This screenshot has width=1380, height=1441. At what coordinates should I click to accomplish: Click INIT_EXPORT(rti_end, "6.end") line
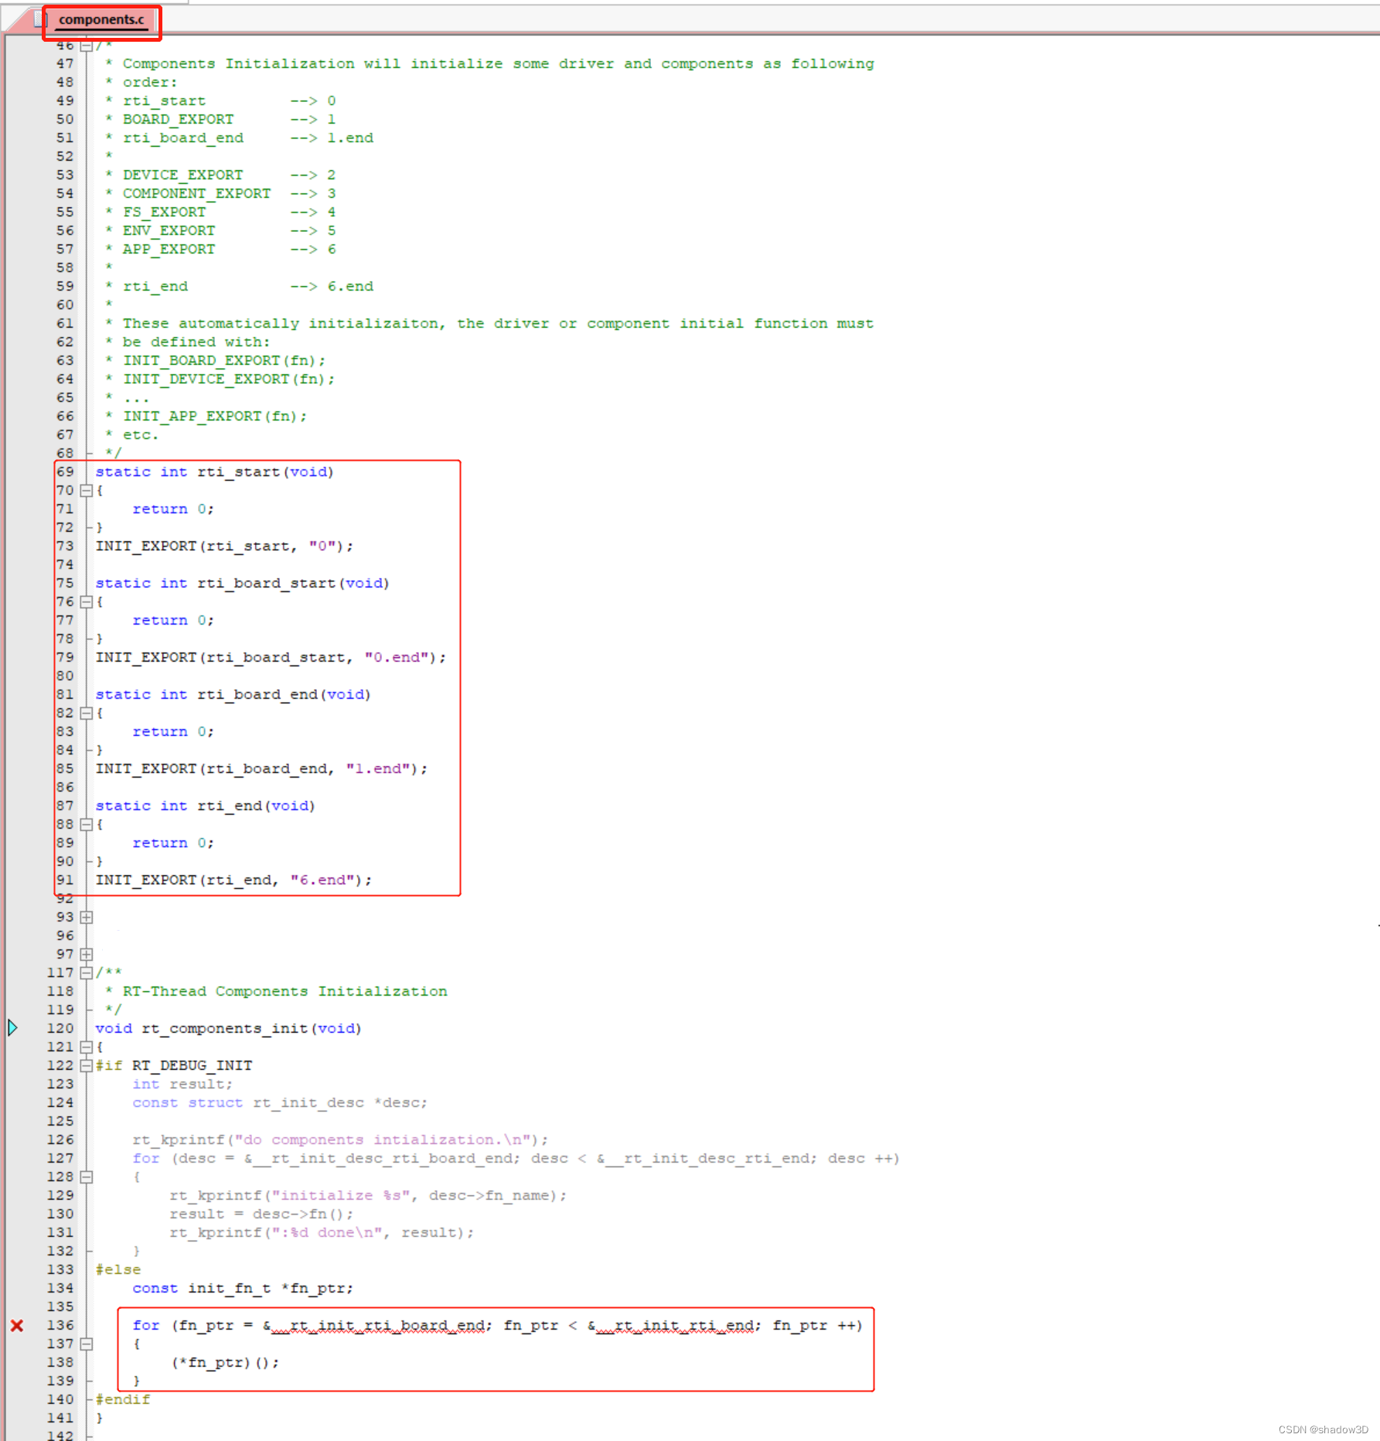pyautogui.click(x=233, y=881)
